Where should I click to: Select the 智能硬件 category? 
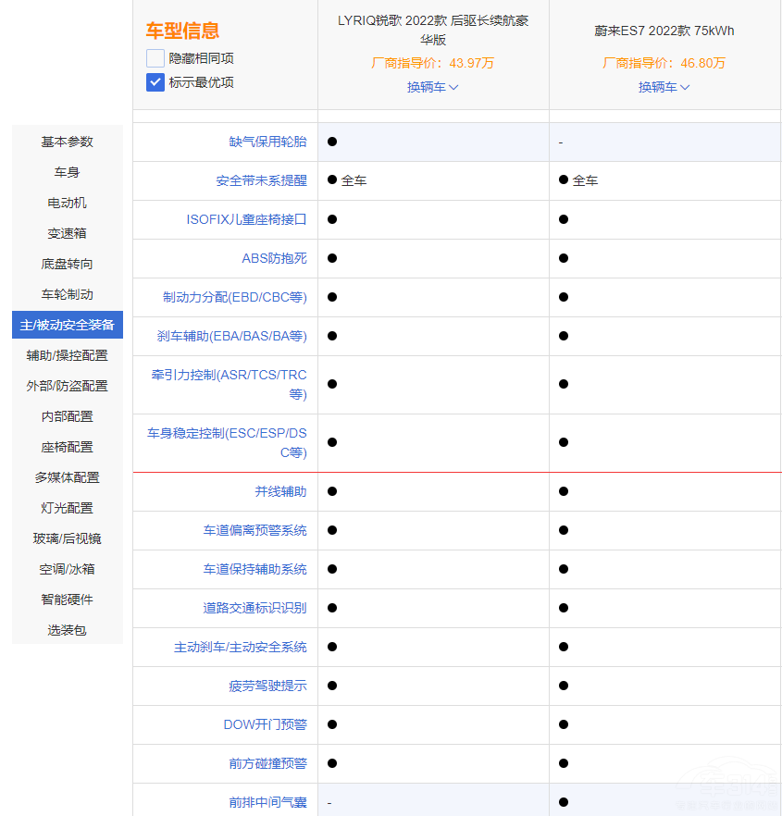click(x=66, y=599)
